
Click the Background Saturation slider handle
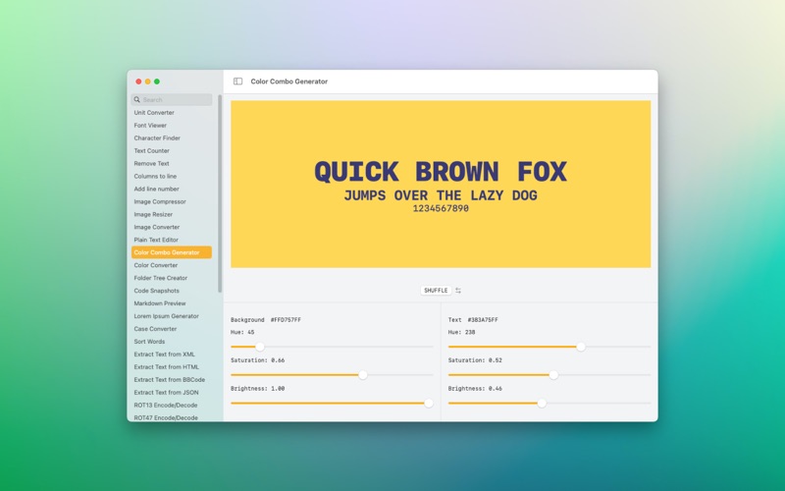pyautogui.click(x=363, y=375)
